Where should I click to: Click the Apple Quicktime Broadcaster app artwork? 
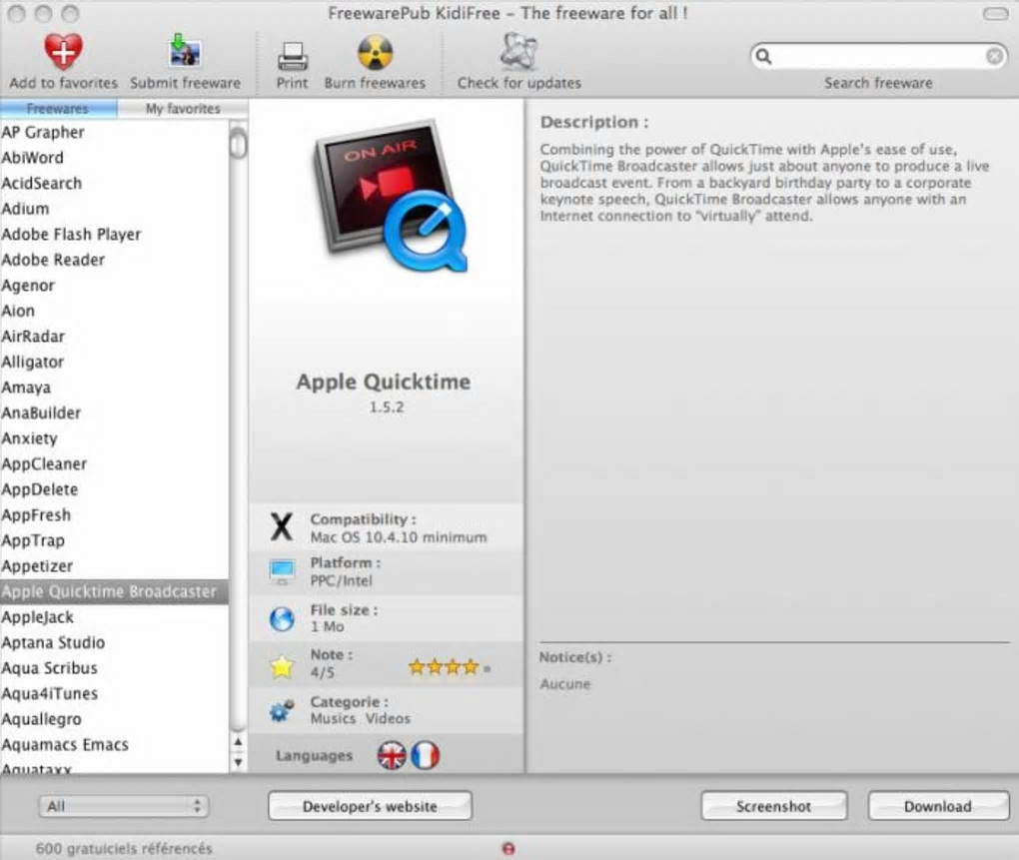coord(390,197)
